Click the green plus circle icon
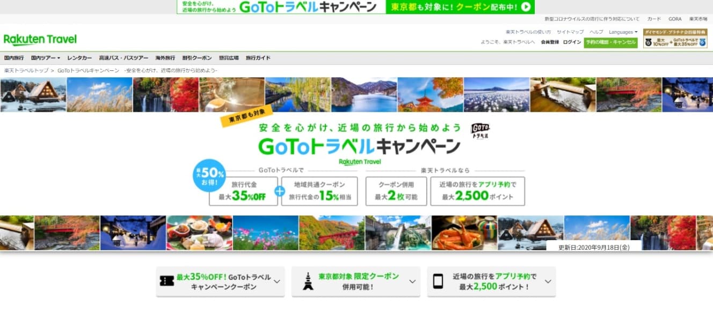The image size is (713, 311). click(279, 191)
